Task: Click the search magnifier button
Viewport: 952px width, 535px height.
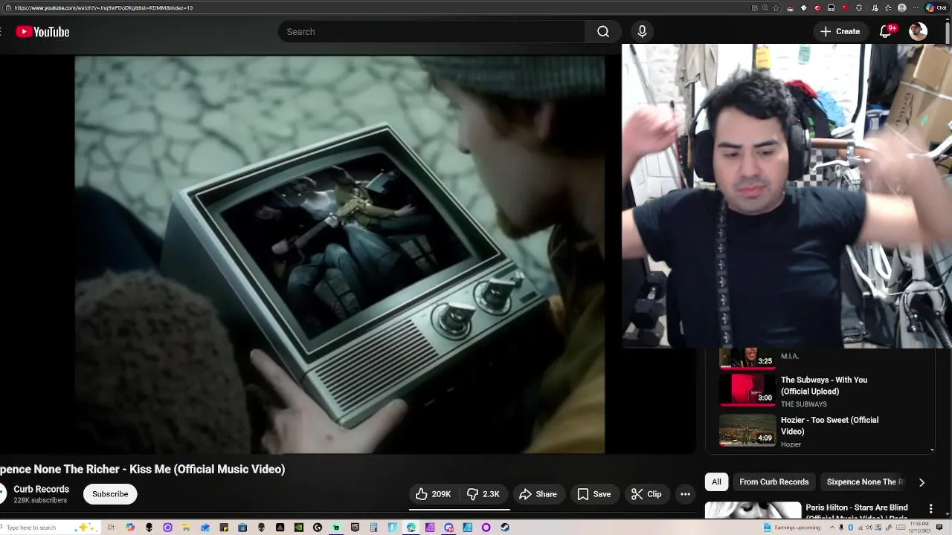Action: pyautogui.click(x=603, y=32)
